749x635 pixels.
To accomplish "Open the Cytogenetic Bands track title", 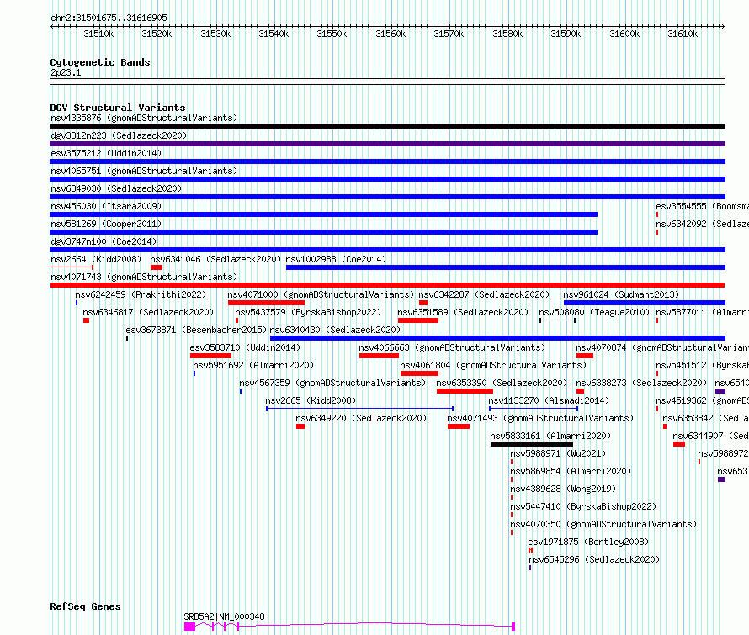I will 99,62.
